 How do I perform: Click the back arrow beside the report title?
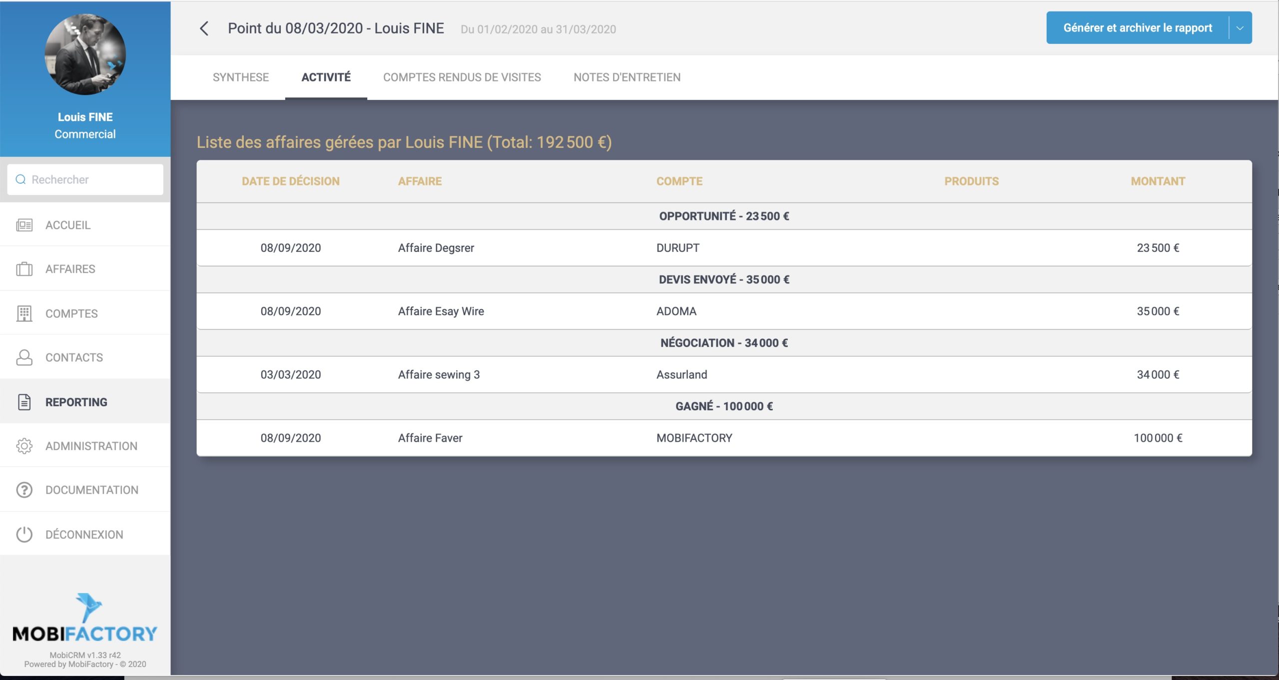coord(204,28)
